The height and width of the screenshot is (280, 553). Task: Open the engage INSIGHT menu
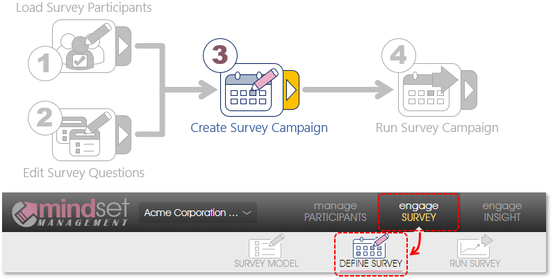coord(502,212)
